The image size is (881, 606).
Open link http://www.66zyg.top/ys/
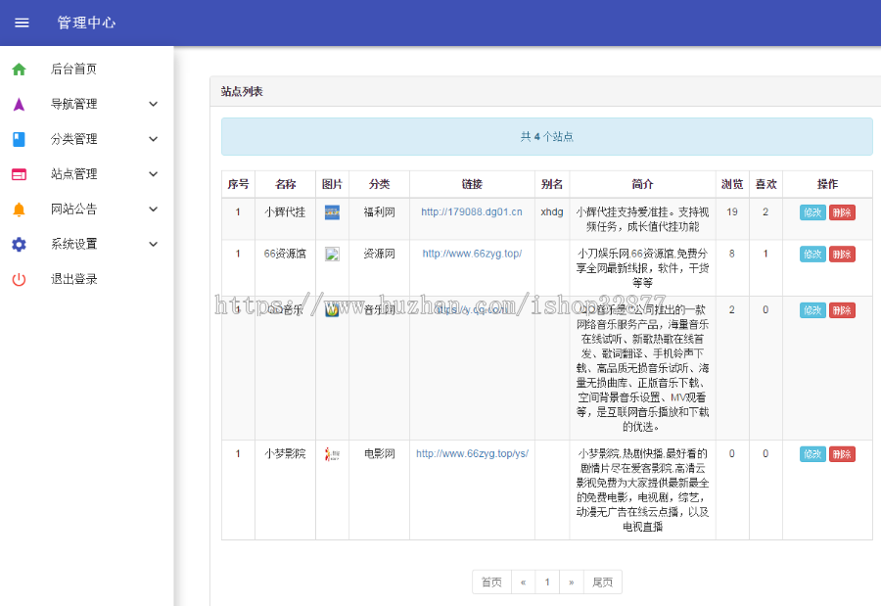pos(472,453)
